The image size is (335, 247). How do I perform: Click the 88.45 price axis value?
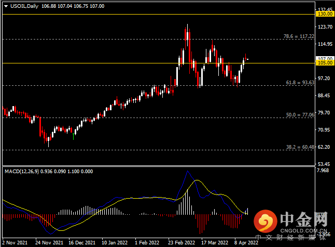(x=325, y=95)
